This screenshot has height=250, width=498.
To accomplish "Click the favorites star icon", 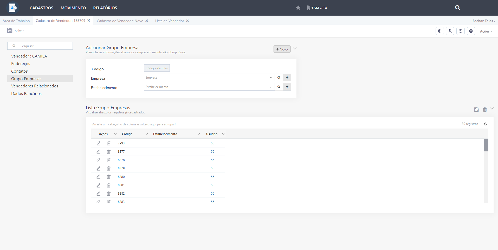I will point(298,8).
